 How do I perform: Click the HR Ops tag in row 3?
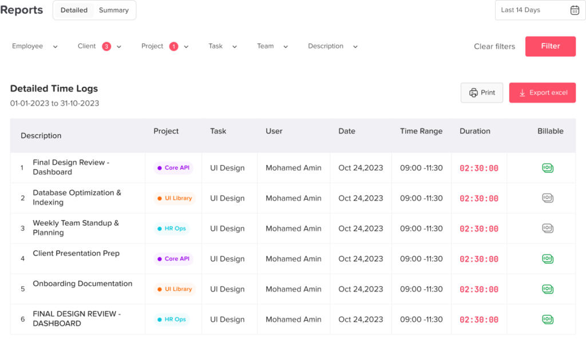click(x=172, y=229)
